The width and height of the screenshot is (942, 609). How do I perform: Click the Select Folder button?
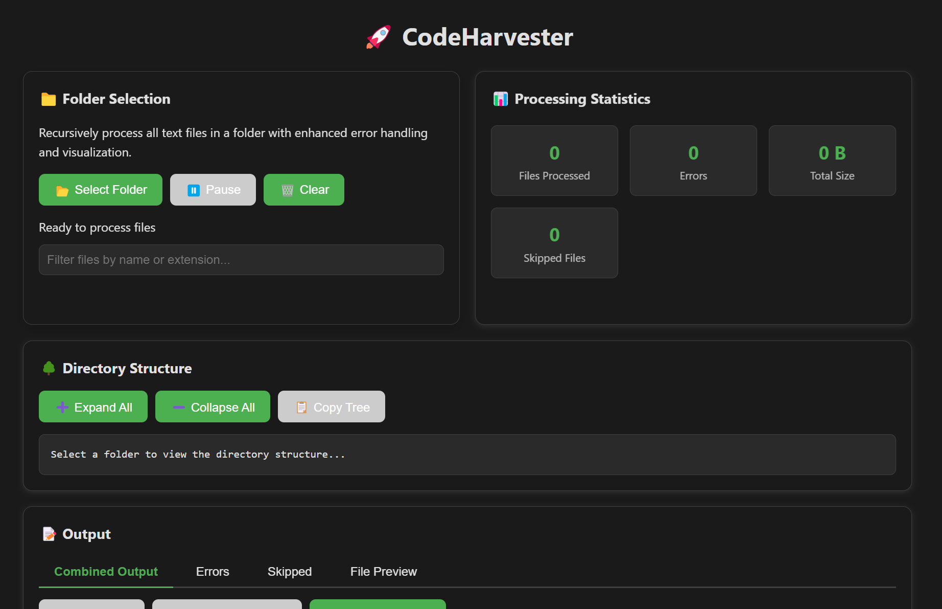pyautogui.click(x=100, y=190)
